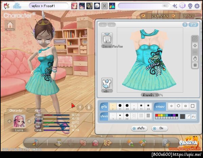This screenshot has height=158, width=203.
Task: Select the large square eraser shape
Action: (x=193, y=106)
